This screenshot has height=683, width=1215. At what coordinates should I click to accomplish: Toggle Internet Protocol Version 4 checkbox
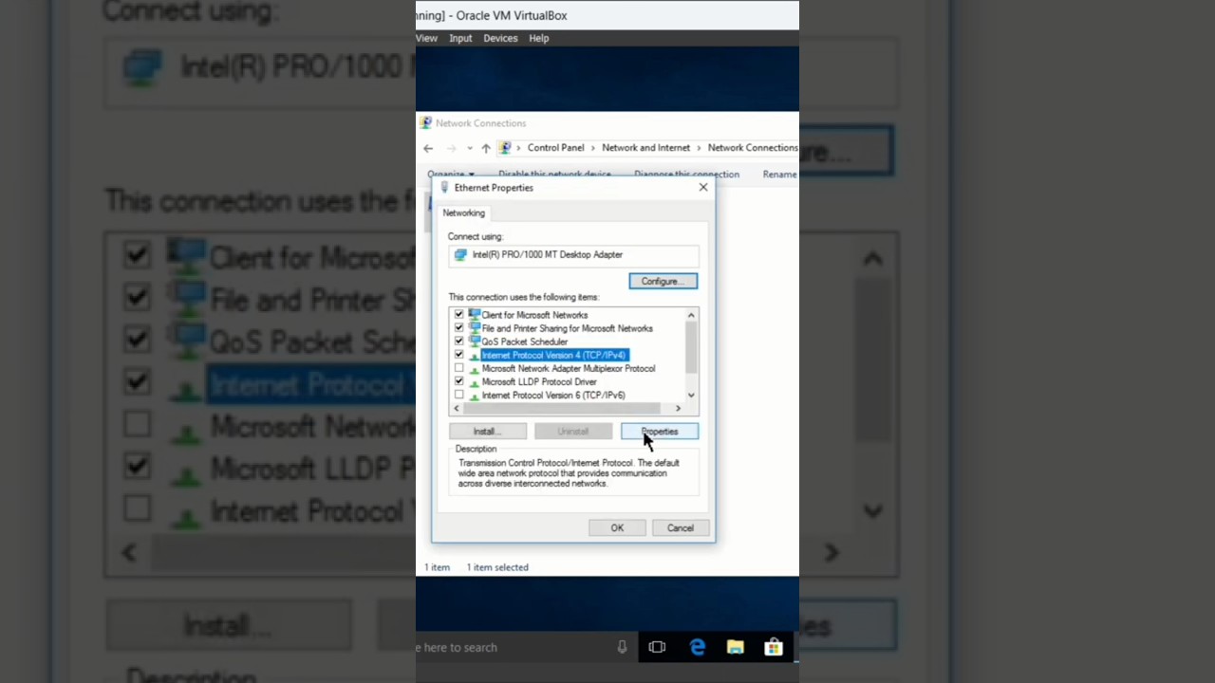(x=459, y=355)
